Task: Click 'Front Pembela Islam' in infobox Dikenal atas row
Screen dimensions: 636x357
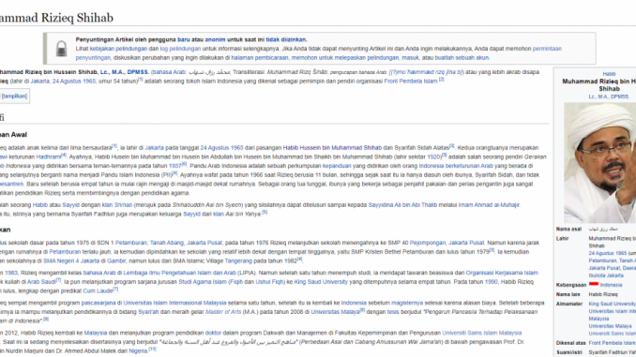Action: pos(613,343)
